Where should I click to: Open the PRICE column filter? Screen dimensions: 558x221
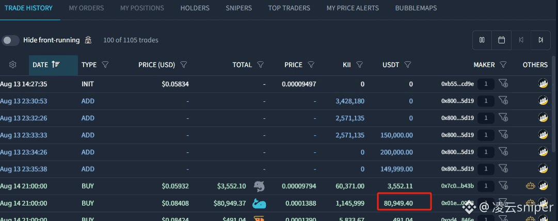(311, 65)
